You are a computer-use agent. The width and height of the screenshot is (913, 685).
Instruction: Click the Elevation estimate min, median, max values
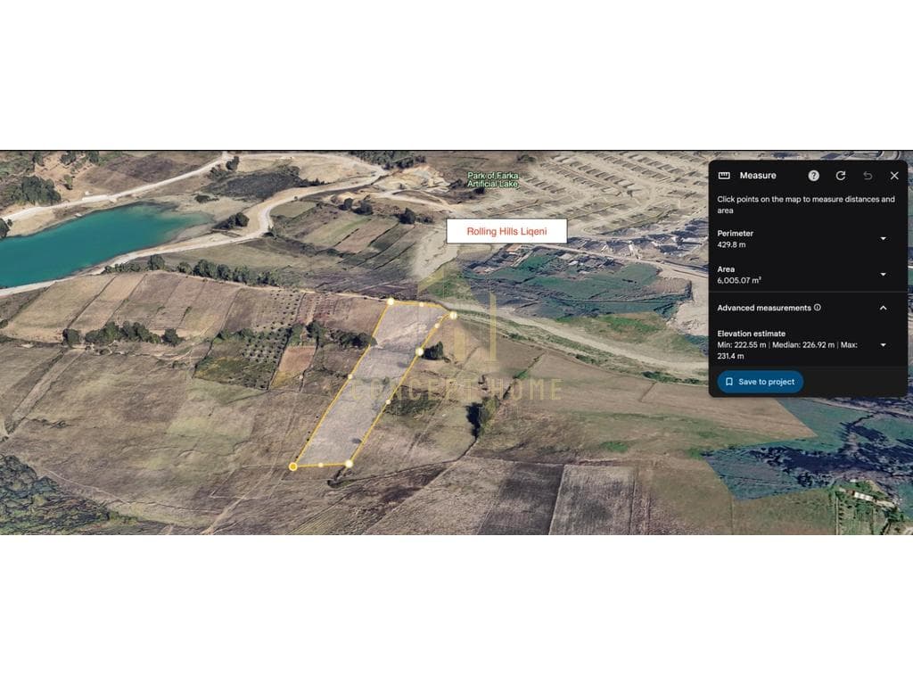click(x=787, y=350)
